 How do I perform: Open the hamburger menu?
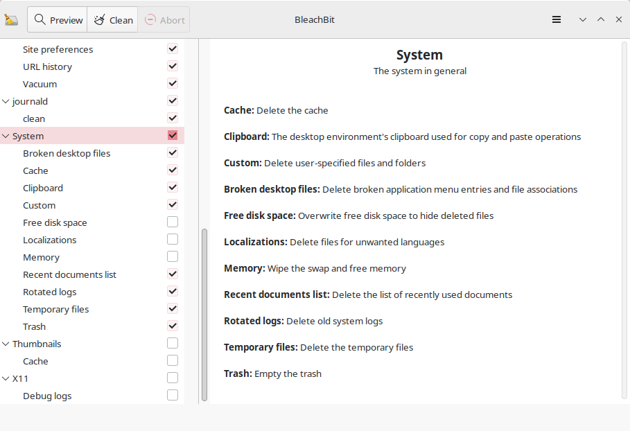pyautogui.click(x=557, y=19)
